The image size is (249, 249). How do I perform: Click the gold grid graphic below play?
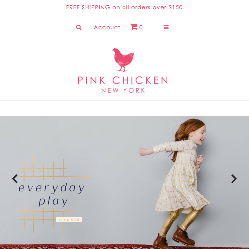click(x=46, y=220)
